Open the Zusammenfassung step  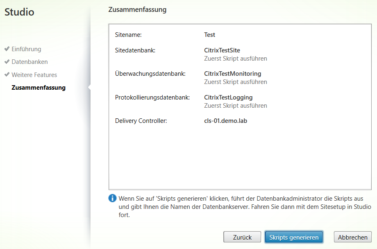click(x=39, y=87)
